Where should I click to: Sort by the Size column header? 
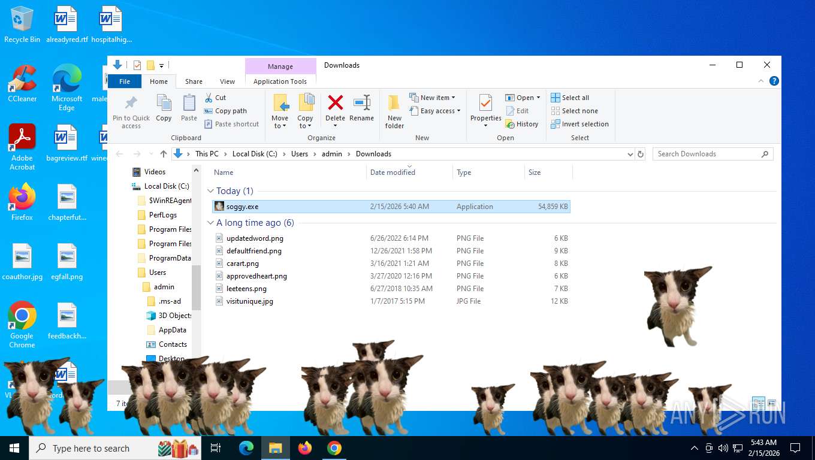point(548,172)
